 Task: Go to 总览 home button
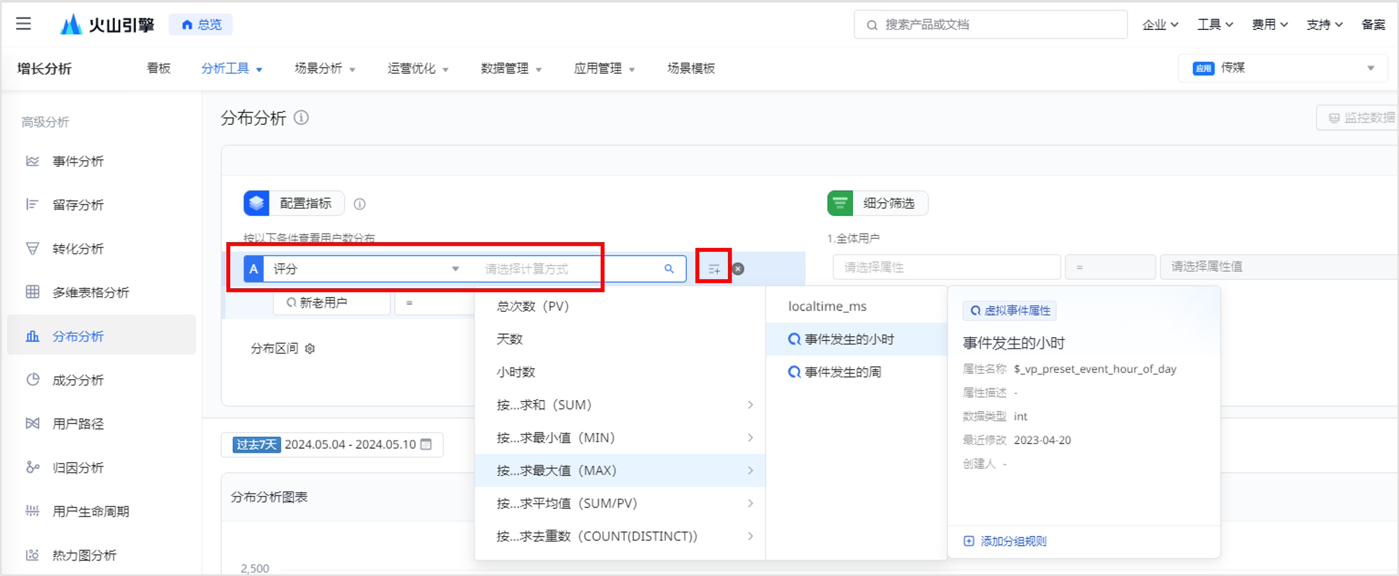201,24
